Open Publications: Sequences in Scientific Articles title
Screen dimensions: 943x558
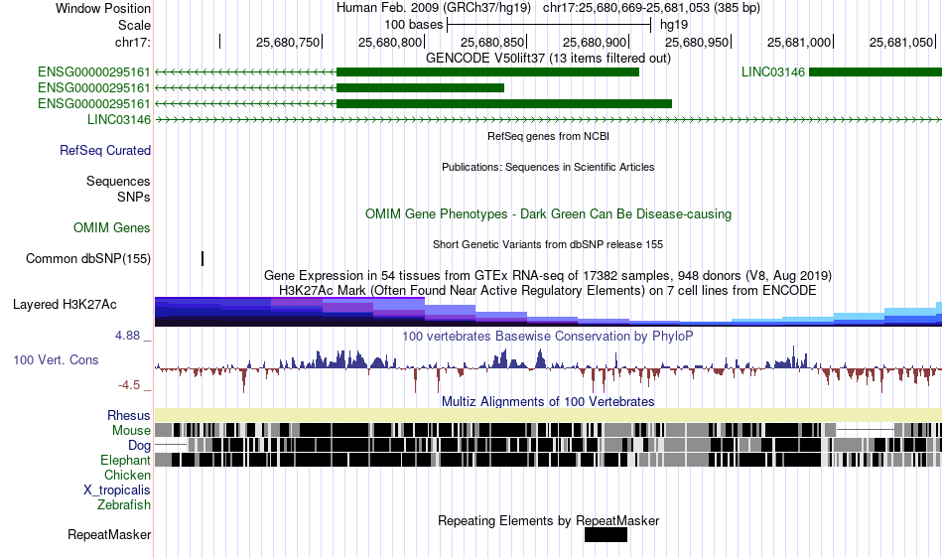[548, 167]
